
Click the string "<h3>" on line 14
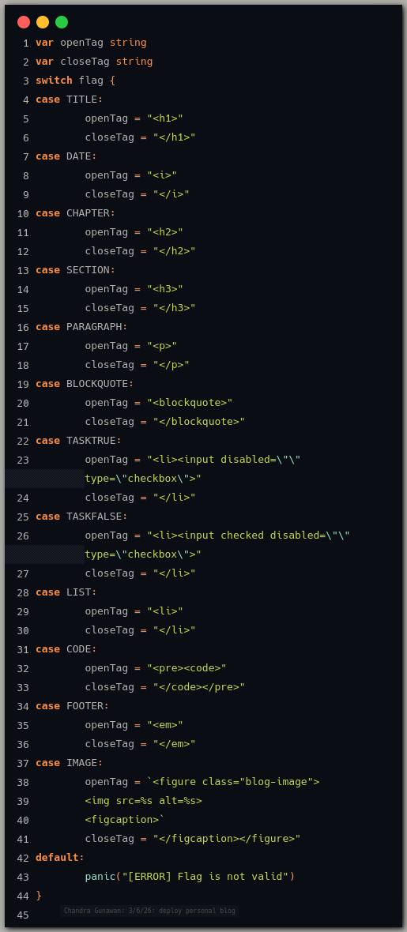pyautogui.click(x=165, y=289)
